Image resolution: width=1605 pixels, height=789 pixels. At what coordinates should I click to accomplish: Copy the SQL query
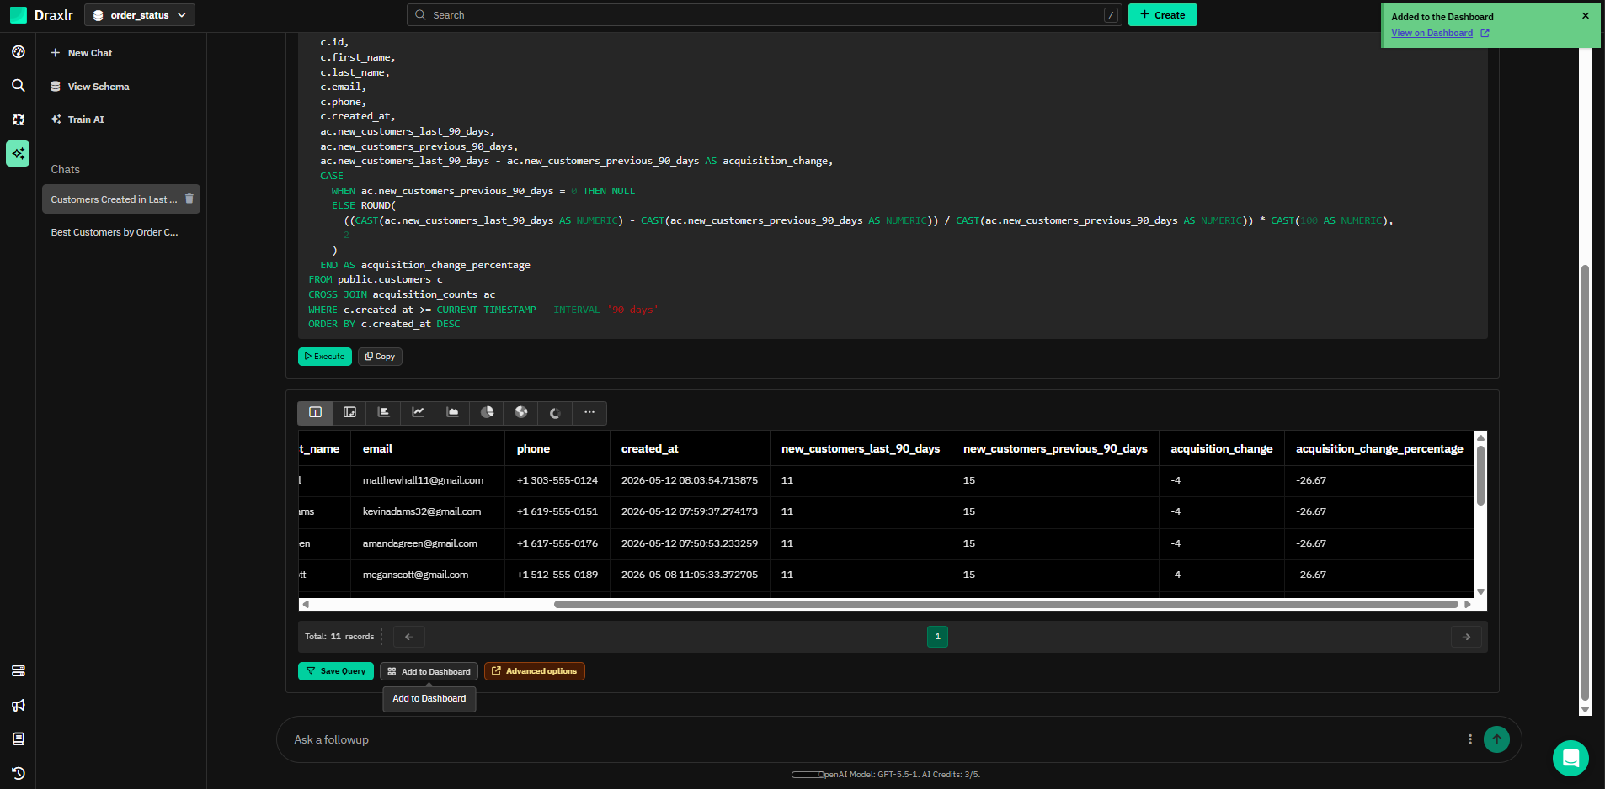tap(380, 357)
